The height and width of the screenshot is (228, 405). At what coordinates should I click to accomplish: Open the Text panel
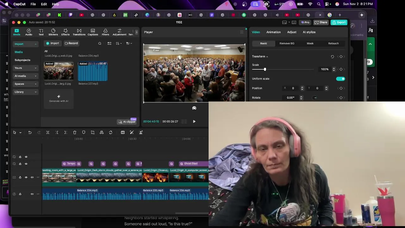pyautogui.click(x=41, y=32)
